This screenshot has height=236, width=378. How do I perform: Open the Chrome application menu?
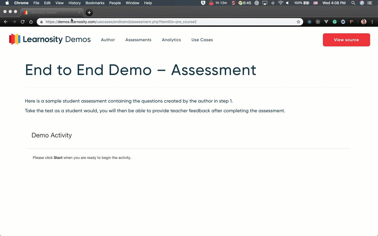pos(21,3)
